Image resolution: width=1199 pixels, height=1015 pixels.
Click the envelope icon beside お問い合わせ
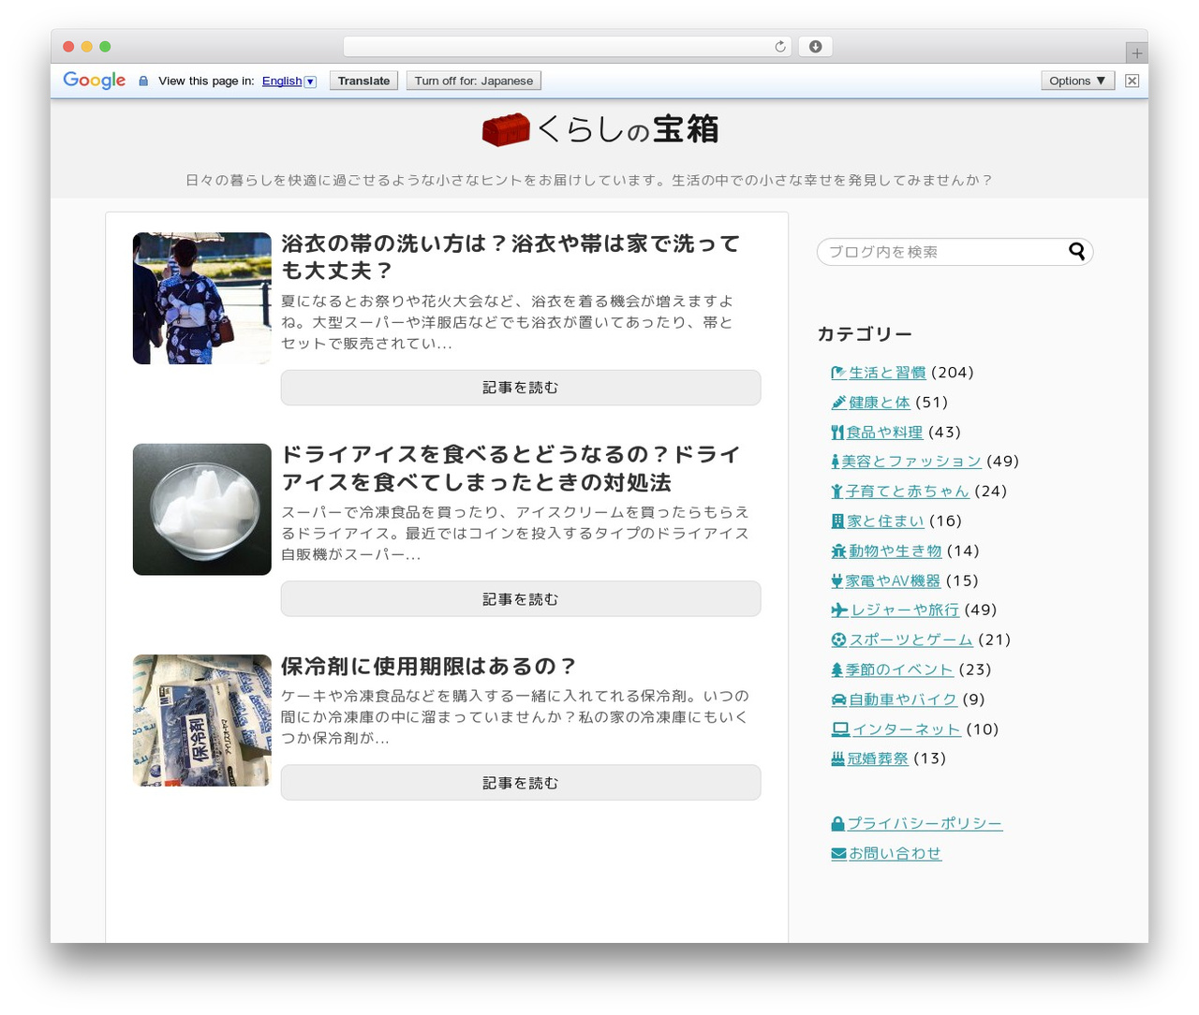[x=838, y=854]
